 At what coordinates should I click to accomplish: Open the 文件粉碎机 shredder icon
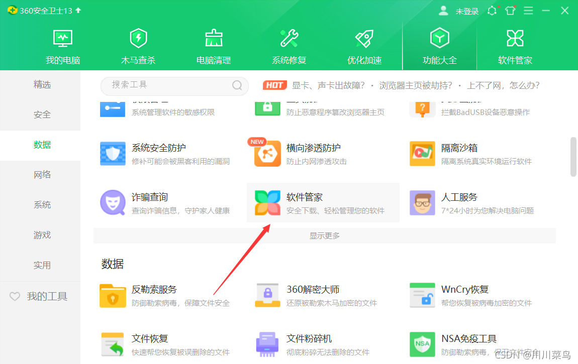[267, 344]
